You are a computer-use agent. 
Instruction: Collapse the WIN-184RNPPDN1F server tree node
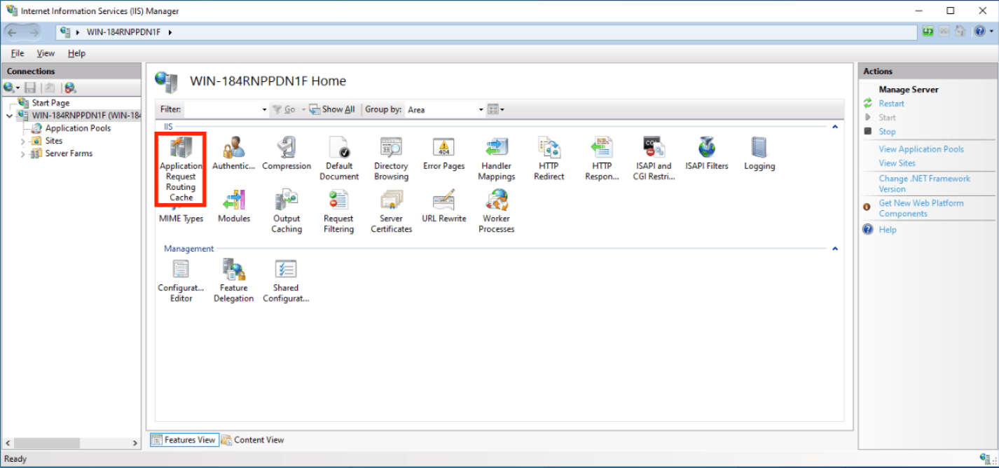click(x=8, y=116)
